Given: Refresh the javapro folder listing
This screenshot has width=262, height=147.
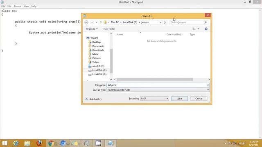Looking at the screenshot, I should 165,22.
